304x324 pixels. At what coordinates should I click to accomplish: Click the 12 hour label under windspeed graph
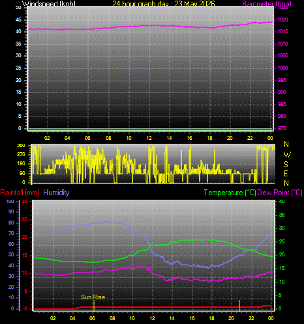[x=149, y=138]
